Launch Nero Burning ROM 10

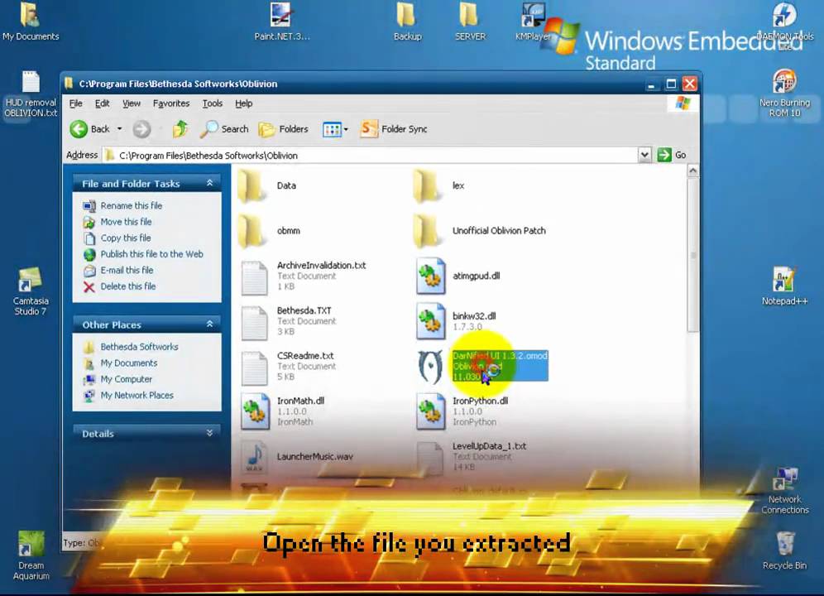[x=784, y=94]
